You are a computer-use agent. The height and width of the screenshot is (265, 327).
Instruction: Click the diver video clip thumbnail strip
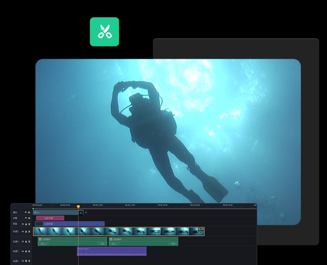coord(119,232)
